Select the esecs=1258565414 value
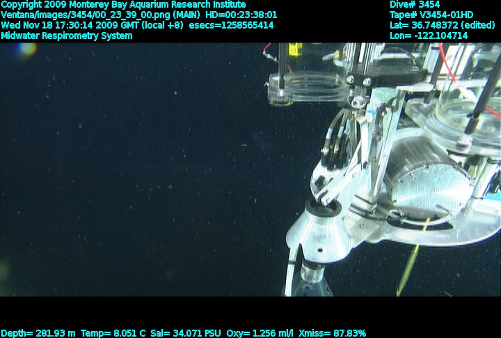Screen dimensions: 501x338 (232, 25)
